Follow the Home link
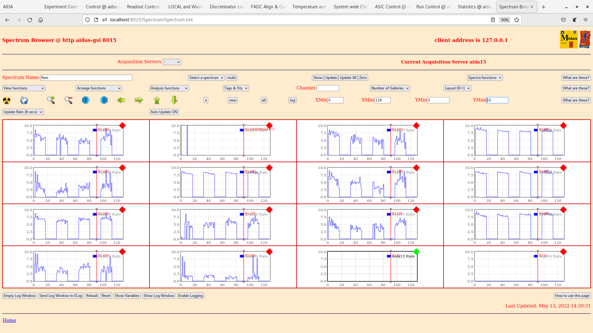 9,320
